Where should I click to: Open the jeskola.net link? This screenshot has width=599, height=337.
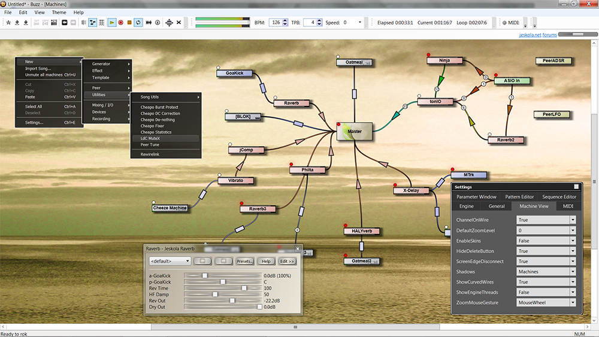click(530, 35)
